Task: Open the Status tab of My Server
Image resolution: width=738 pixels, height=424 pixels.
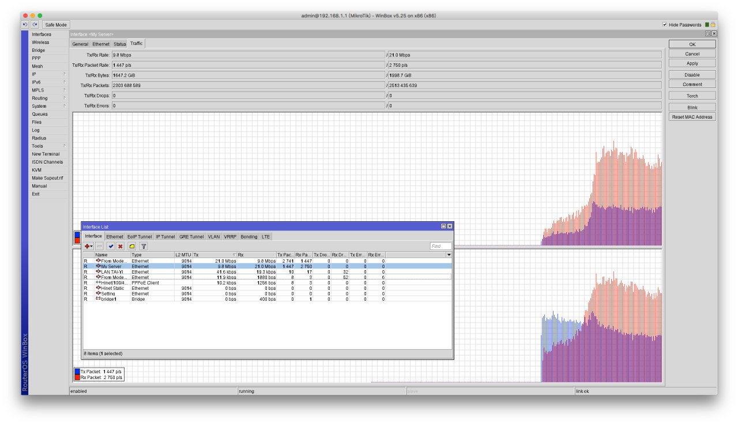Action: pos(119,44)
